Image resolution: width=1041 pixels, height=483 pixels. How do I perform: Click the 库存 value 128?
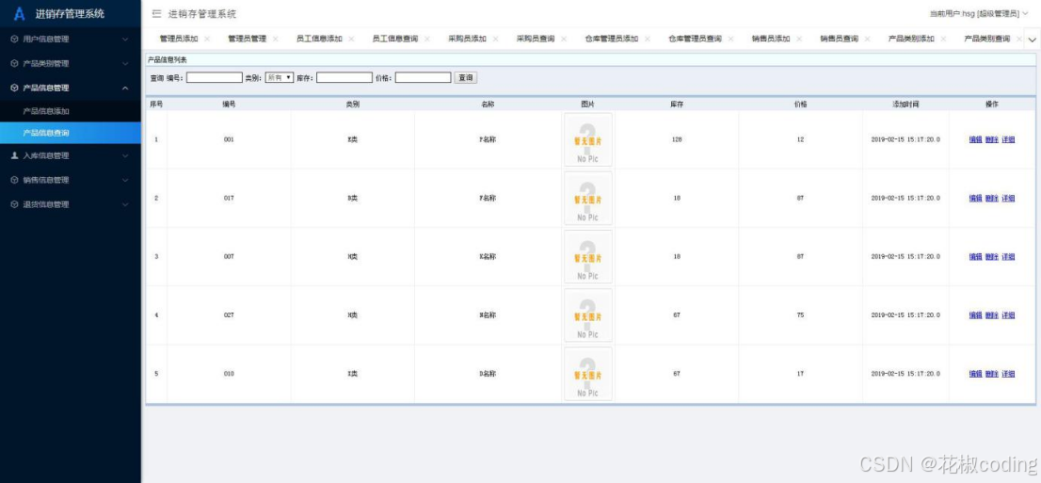pyautogui.click(x=677, y=139)
